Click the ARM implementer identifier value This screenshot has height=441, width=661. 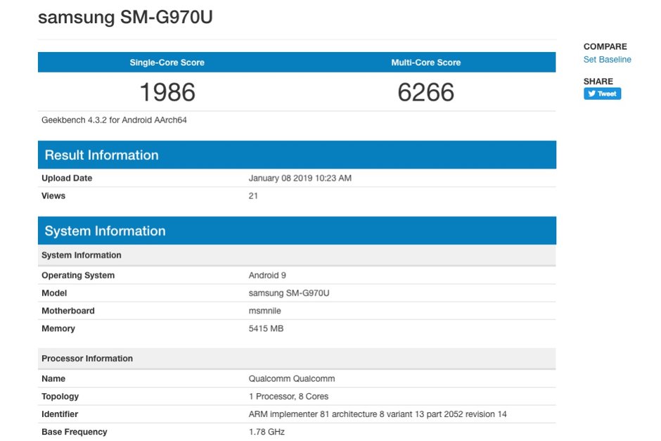(x=377, y=414)
